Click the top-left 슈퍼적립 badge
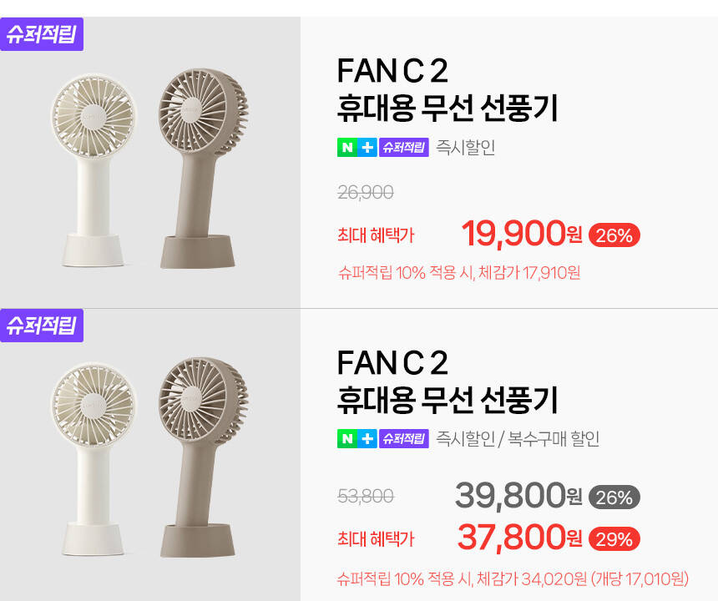This screenshot has height=601, width=718. 42,35
